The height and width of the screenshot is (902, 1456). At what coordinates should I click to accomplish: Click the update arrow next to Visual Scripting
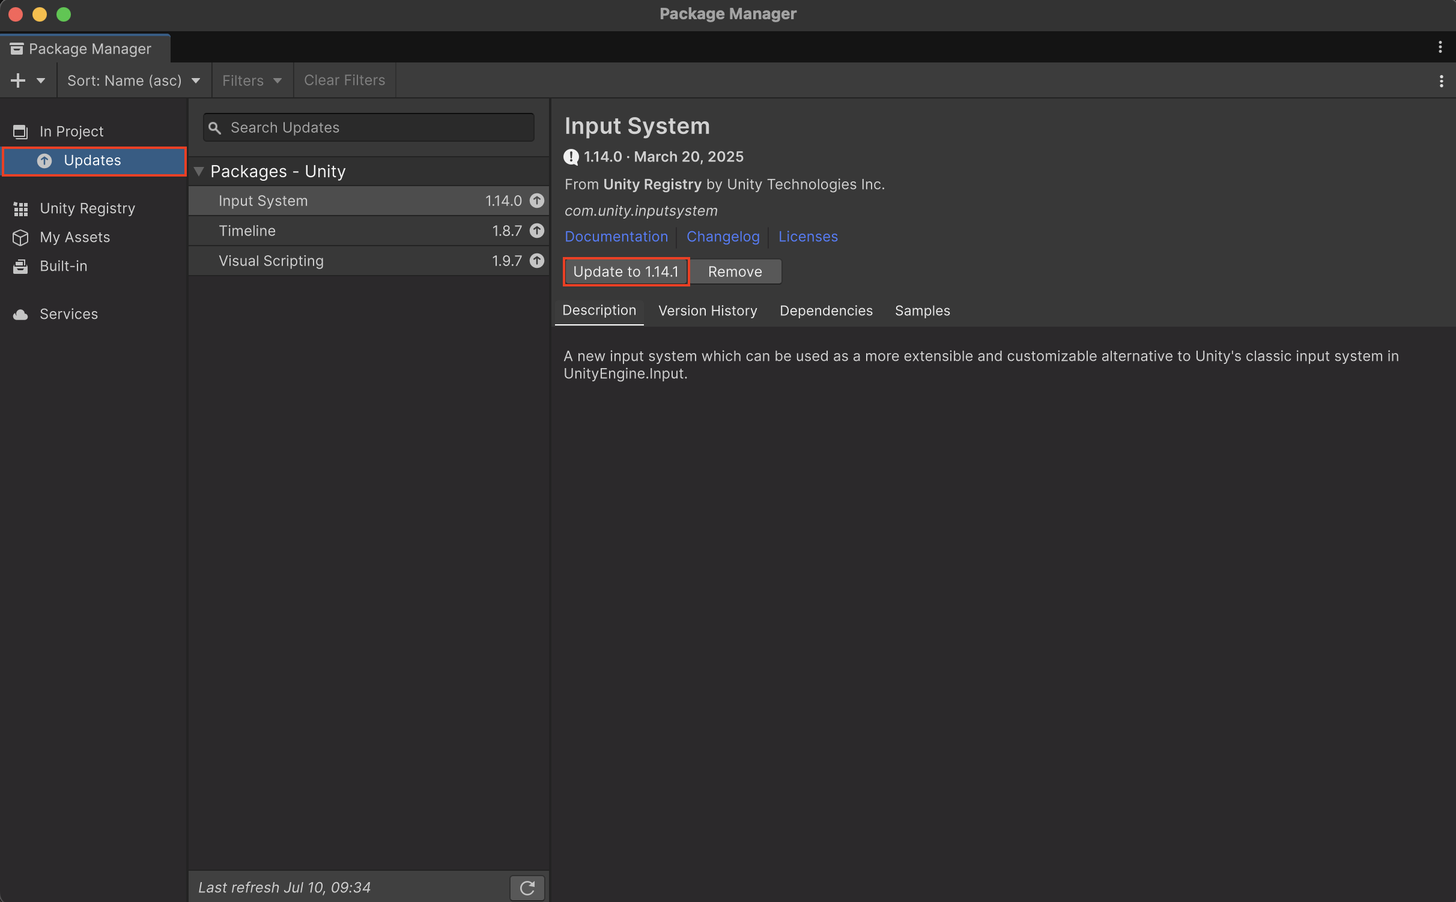pyautogui.click(x=536, y=261)
